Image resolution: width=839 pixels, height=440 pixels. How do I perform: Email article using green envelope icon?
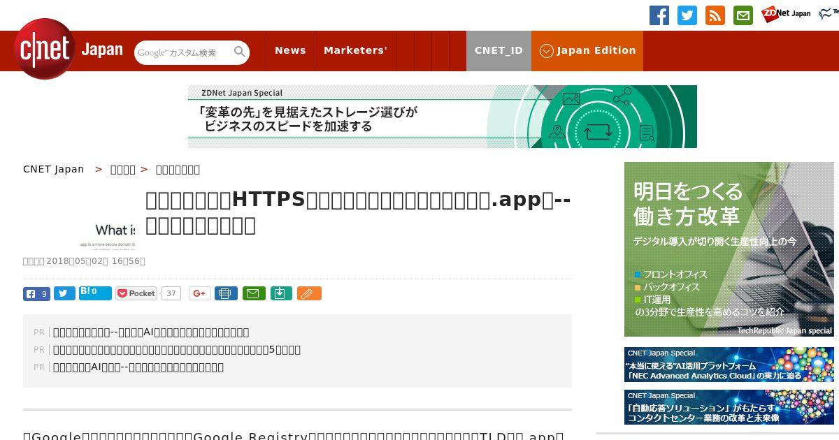(254, 293)
